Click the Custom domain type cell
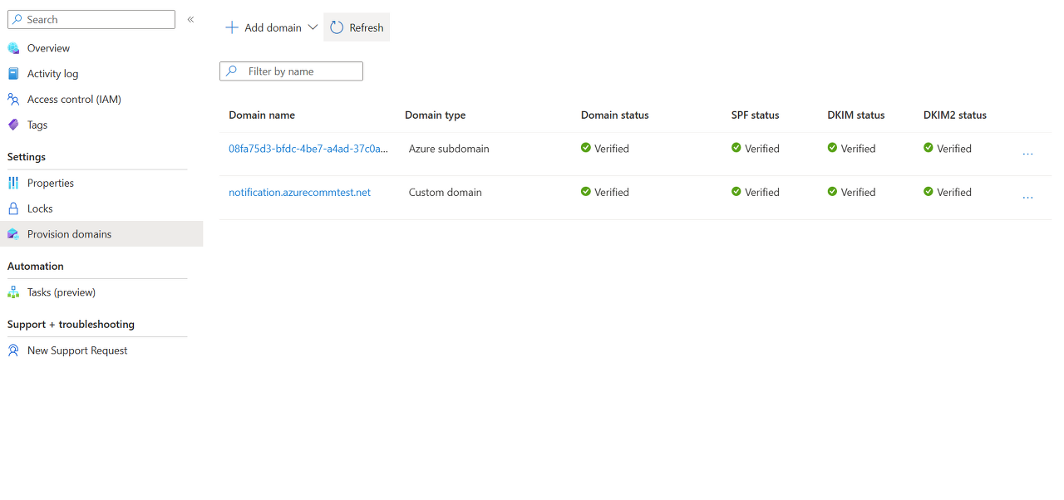The width and height of the screenshot is (1064, 500). coord(445,192)
